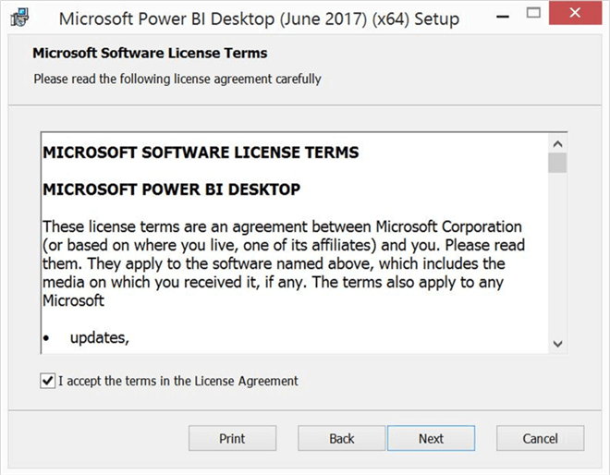
Task: Cancel the Power BI Desktop setup
Action: pos(540,438)
